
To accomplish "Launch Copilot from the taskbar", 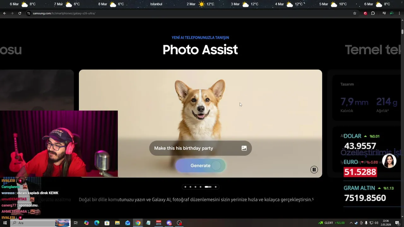I will point(86,223).
